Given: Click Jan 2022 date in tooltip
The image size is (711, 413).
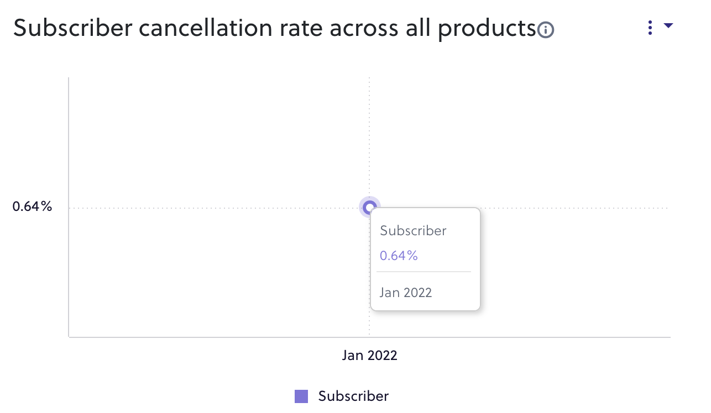Looking at the screenshot, I should point(406,293).
